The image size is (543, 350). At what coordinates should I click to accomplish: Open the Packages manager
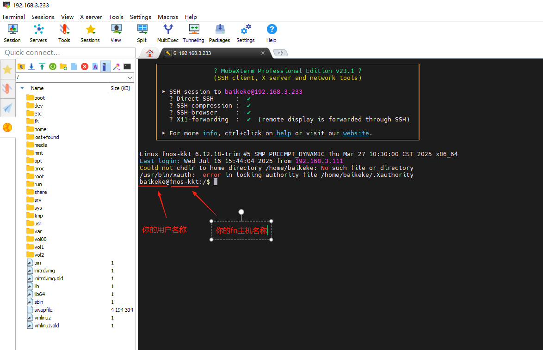click(x=219, y=33)
